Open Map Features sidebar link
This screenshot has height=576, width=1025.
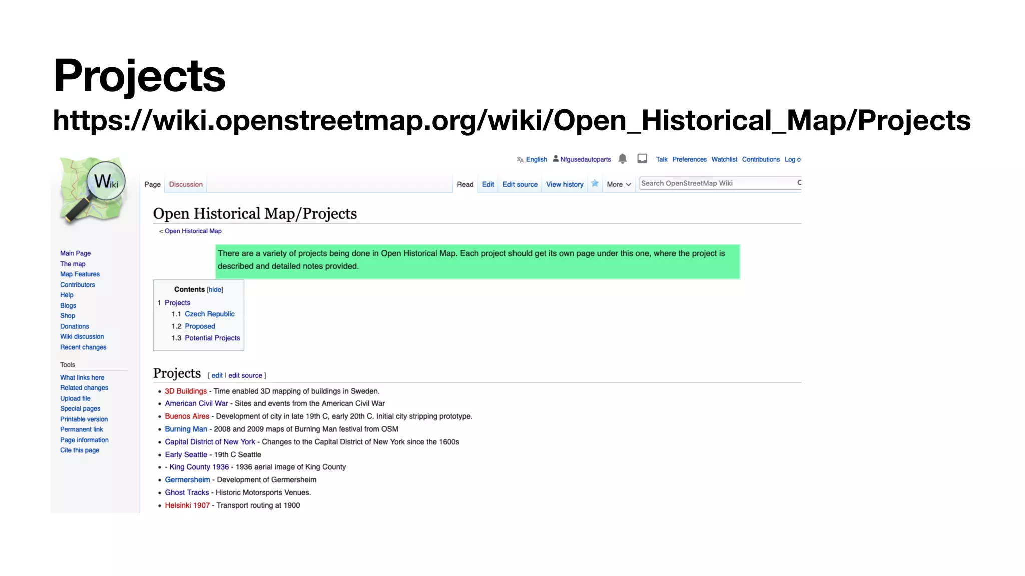tap(80, 274)
